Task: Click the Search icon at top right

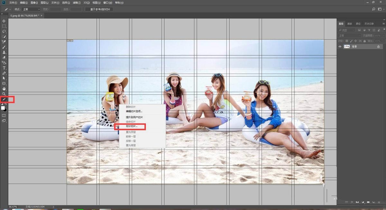Action: coord(374,9)
